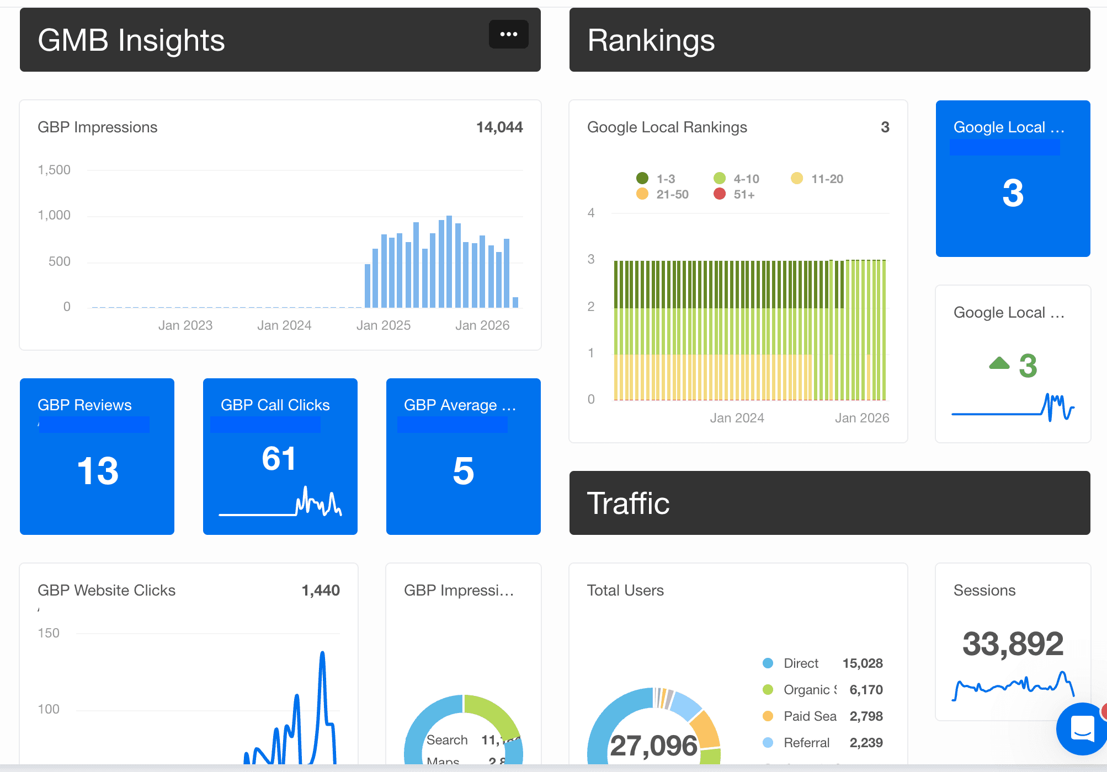Click the GBP Website Clicks title
1107x772 pixels.
pyautogui.click(x=107, y=591)
